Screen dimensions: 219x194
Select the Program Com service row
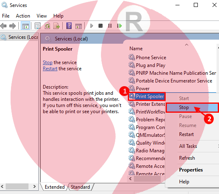tap(147, 127)
